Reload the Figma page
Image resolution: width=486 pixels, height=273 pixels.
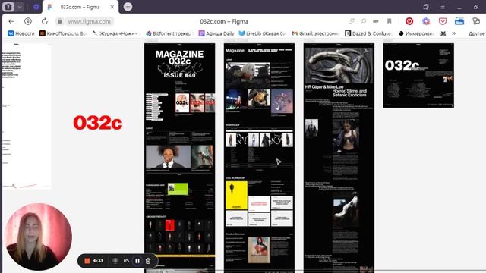tap(45, 21)
